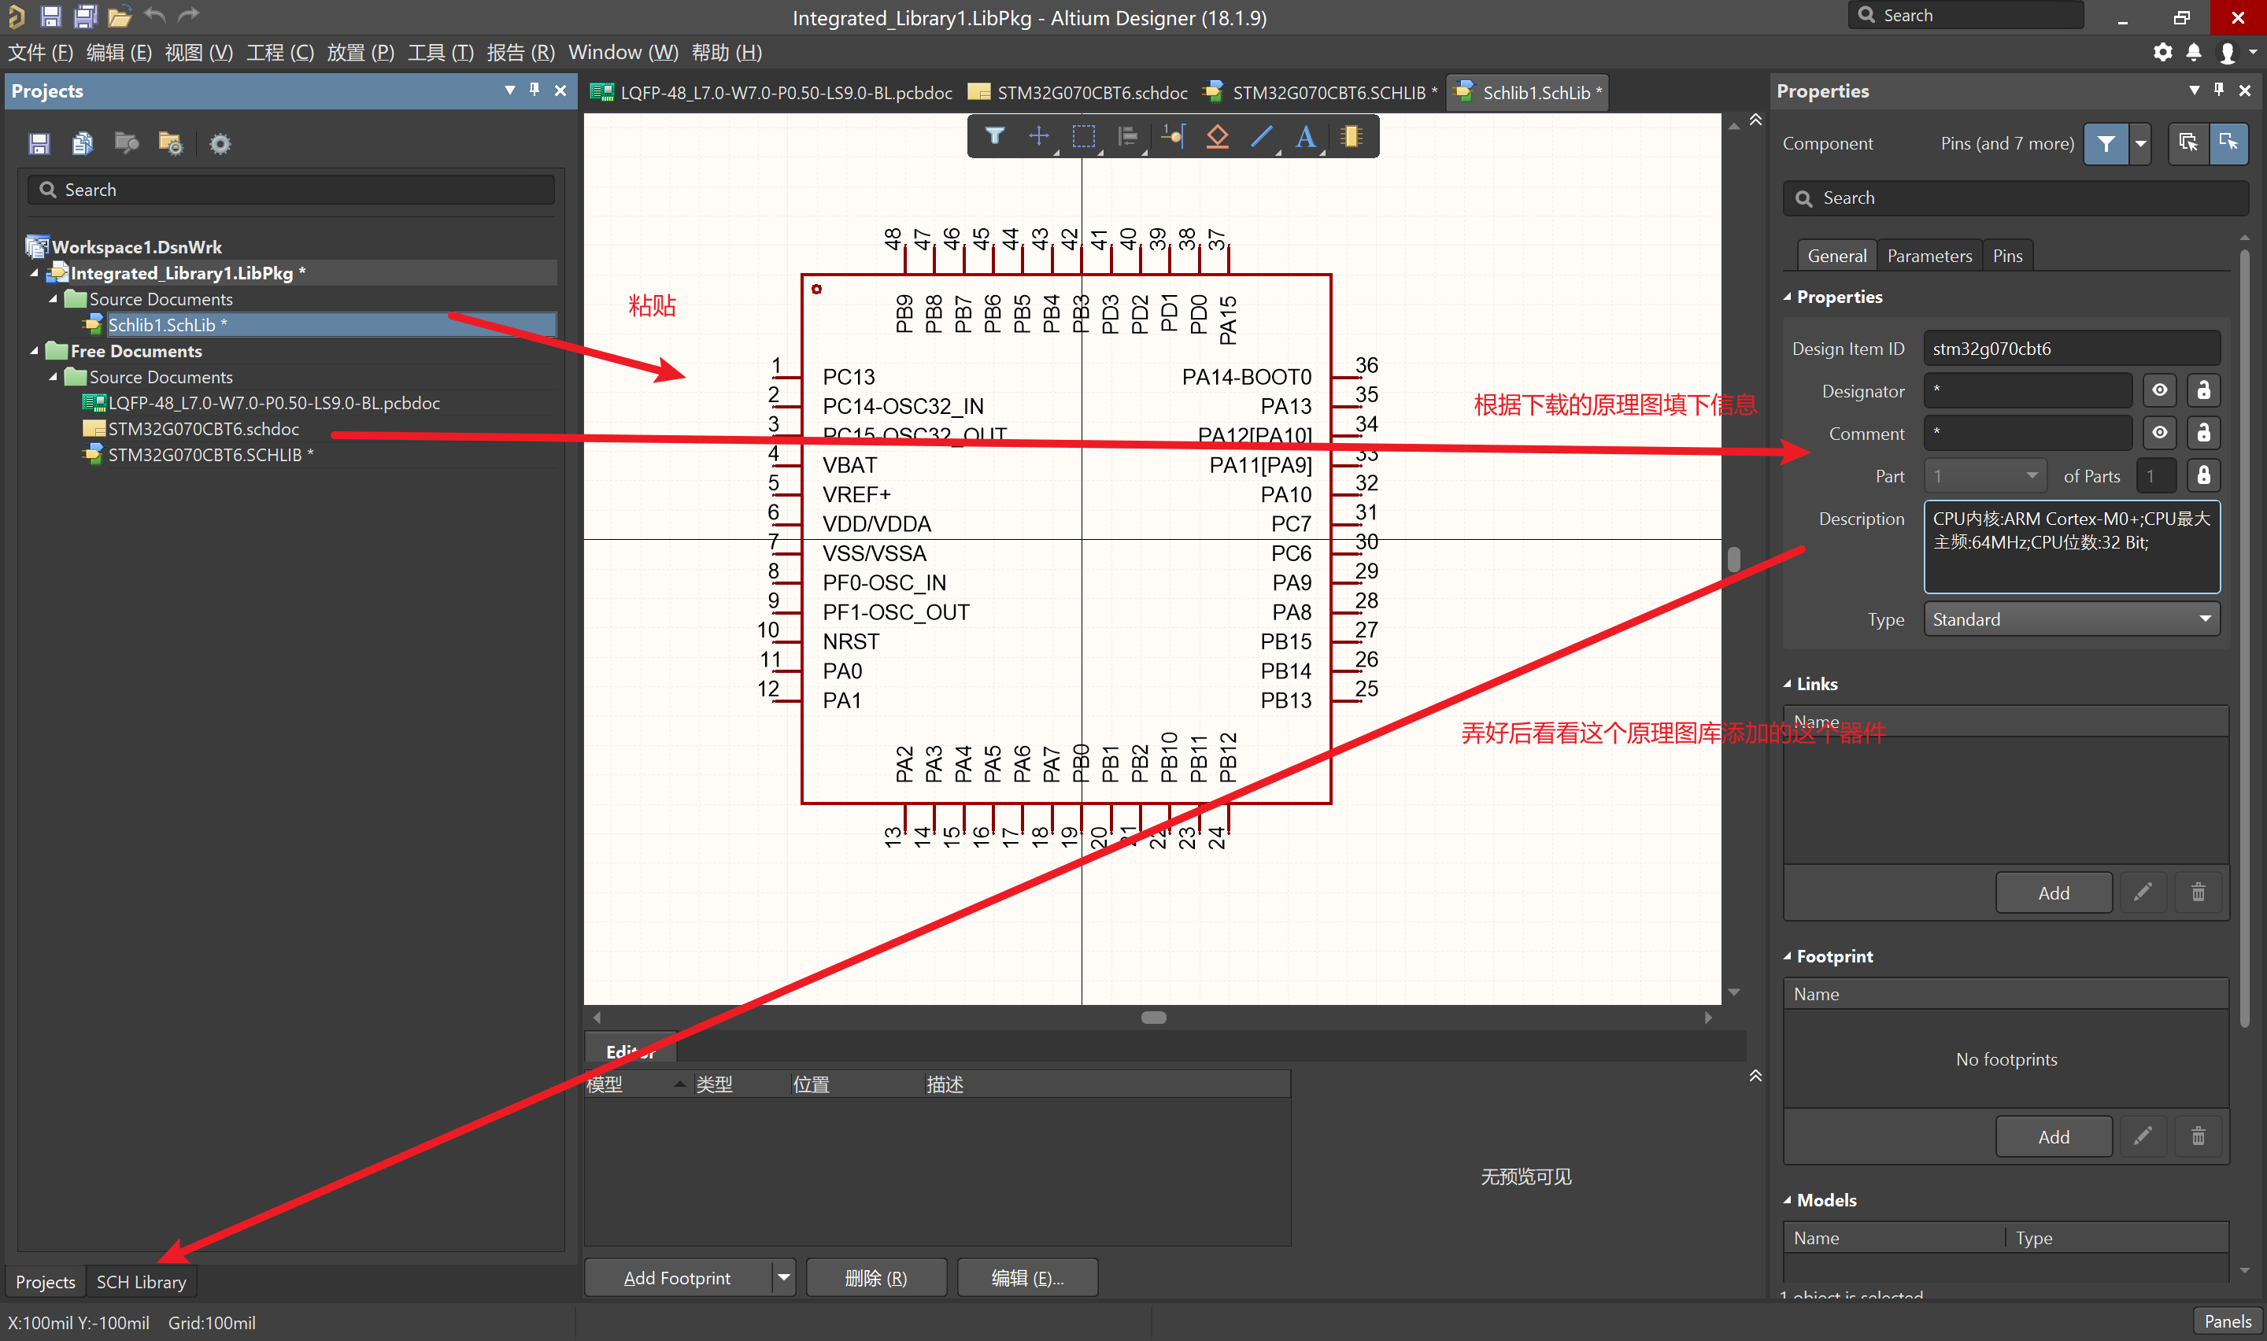The image size is (2267, 1341).
Task: Switch to STM32G070CBT6.schdoc document tab
Action: point(1078,92)
